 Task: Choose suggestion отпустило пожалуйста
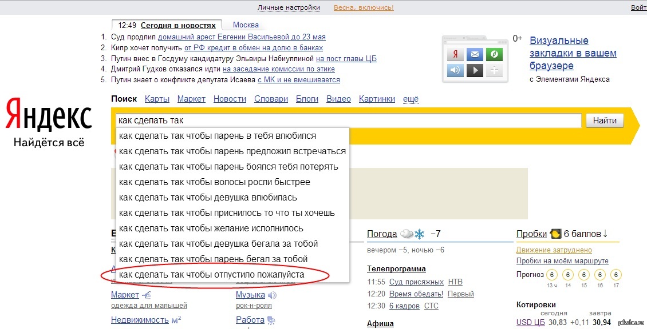232,275
